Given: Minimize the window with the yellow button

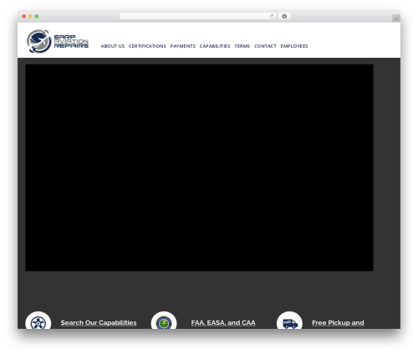Looking at the screenshot, I should click(30, 16).
